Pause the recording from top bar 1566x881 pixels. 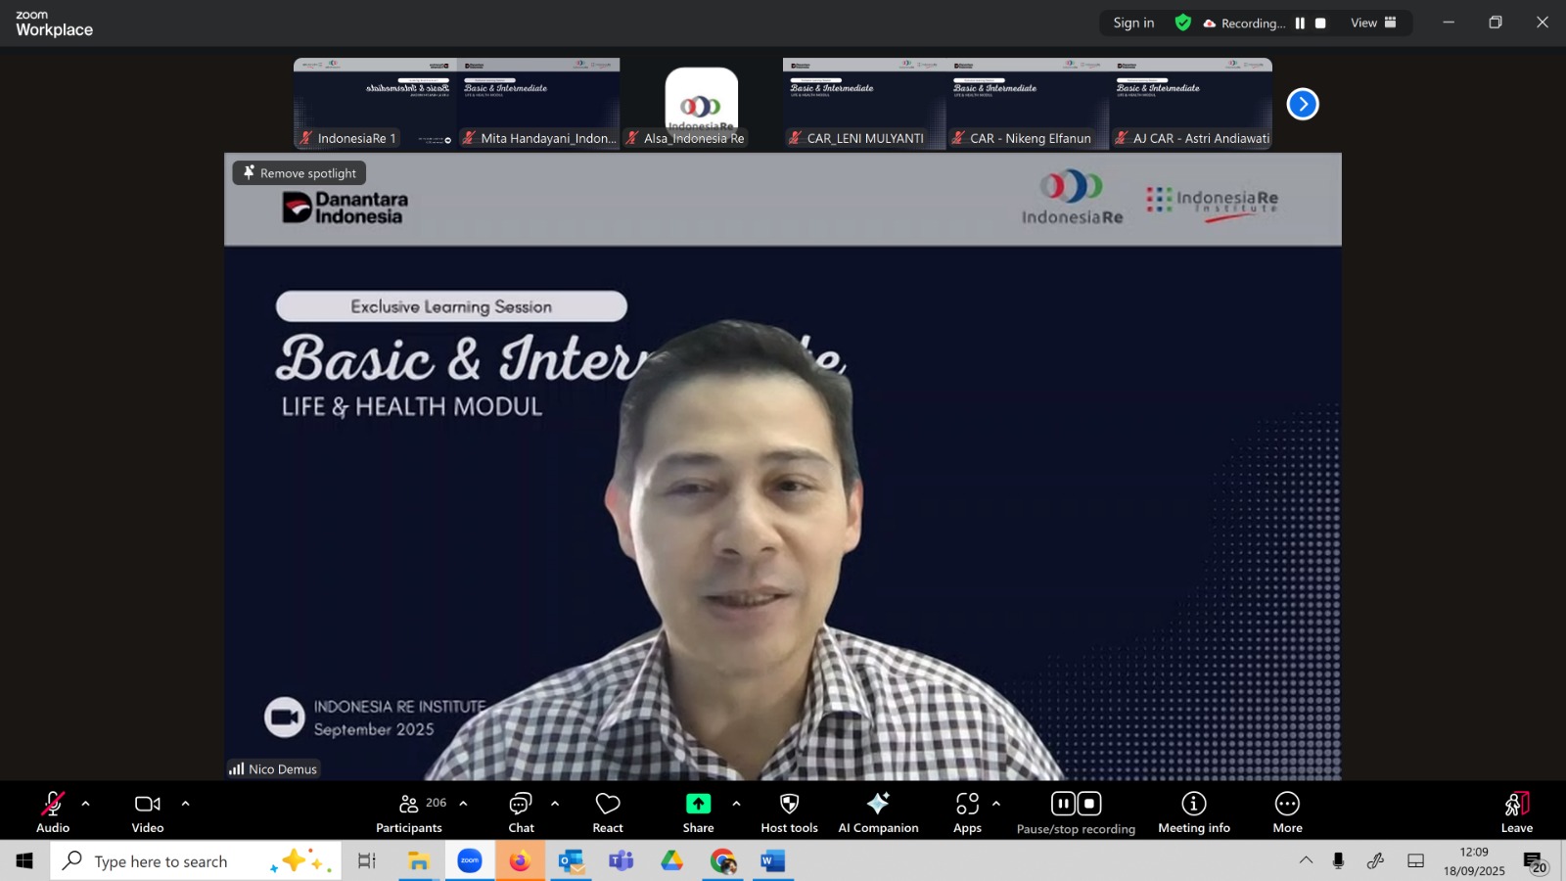click(x=1300, y=23)
